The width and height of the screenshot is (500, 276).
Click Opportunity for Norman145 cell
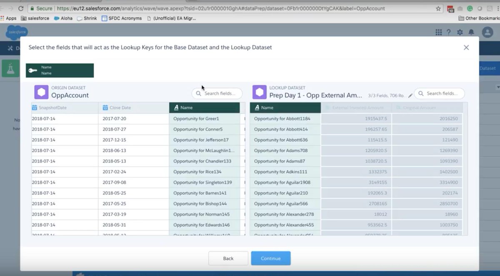tap(205, 214)
